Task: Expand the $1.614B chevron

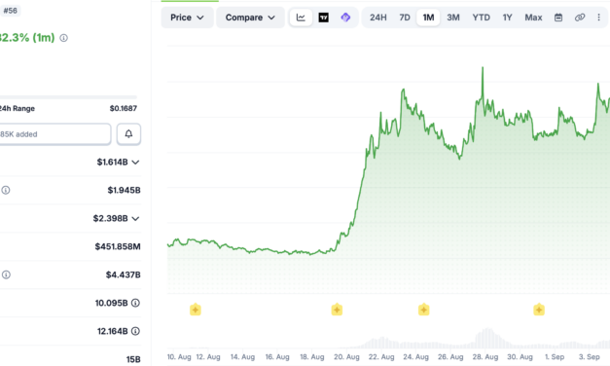Action: pyautogui.click(x=135, y=163)
